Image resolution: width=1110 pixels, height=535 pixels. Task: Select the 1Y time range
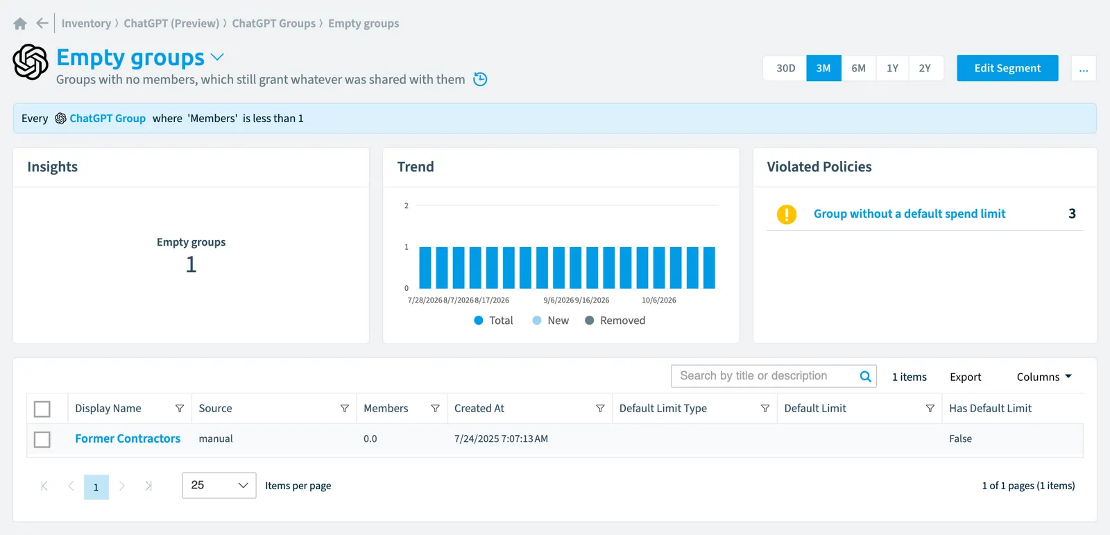click(x=892, y=68)
